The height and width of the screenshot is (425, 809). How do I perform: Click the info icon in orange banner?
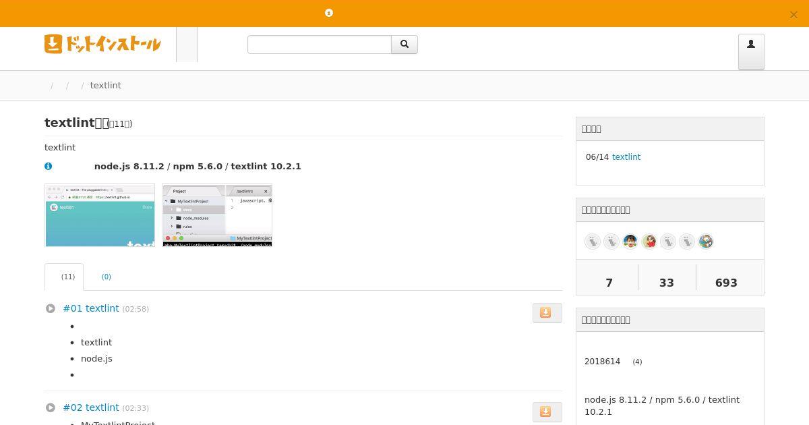[x=329, y=13]
